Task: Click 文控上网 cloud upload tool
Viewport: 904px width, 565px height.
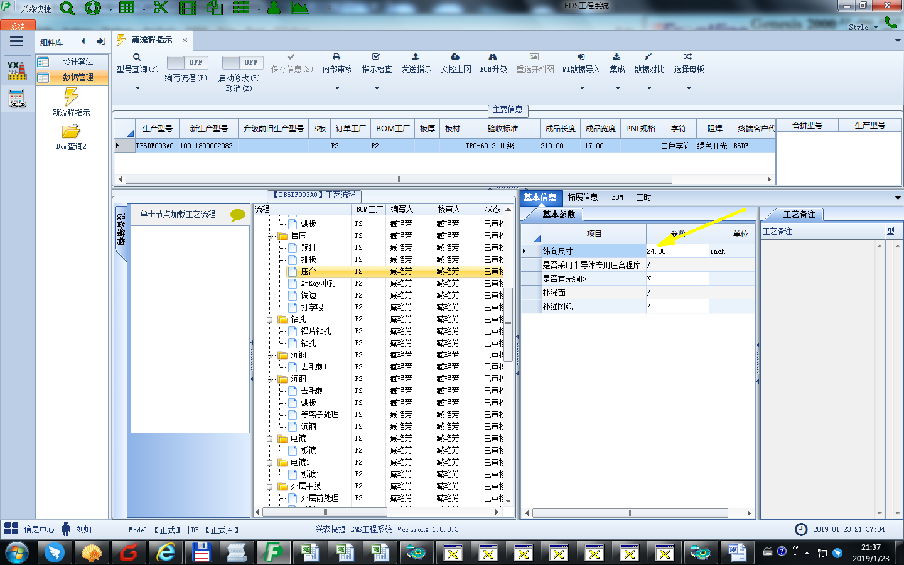Action: pos(456,63)
